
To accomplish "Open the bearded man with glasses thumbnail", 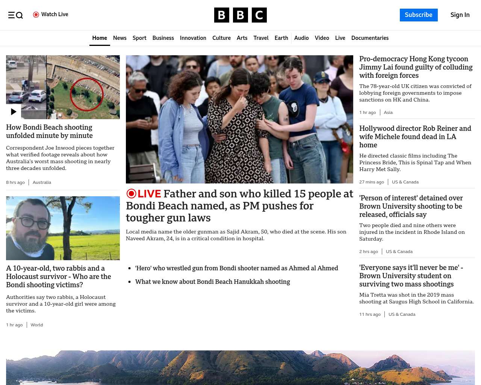I will pyautogui.click(x=63, y=228).
